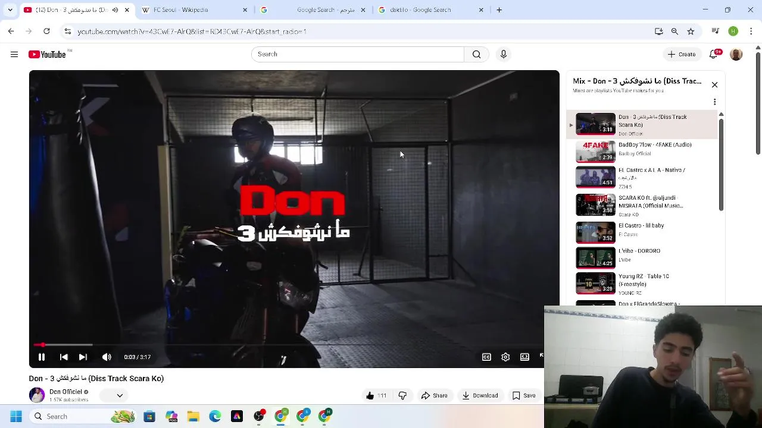The image size is (762, 428).
Task: Go back in browser history
Action: (x=11, y=31)
